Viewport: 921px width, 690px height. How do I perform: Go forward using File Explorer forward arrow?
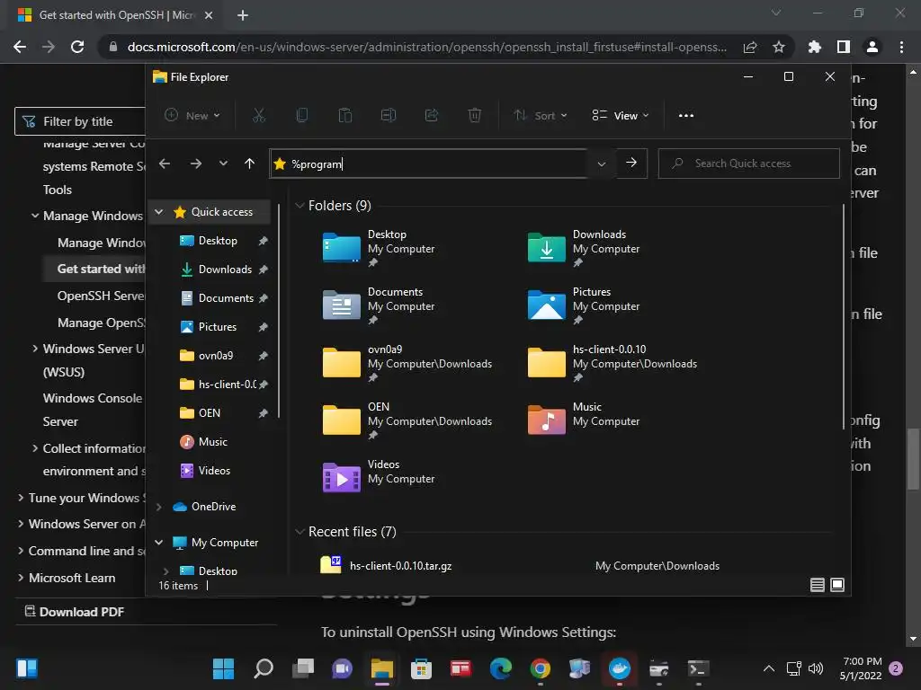click(x=196, y=164)
